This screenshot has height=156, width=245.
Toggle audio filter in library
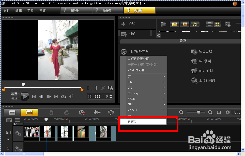point(194,24)
